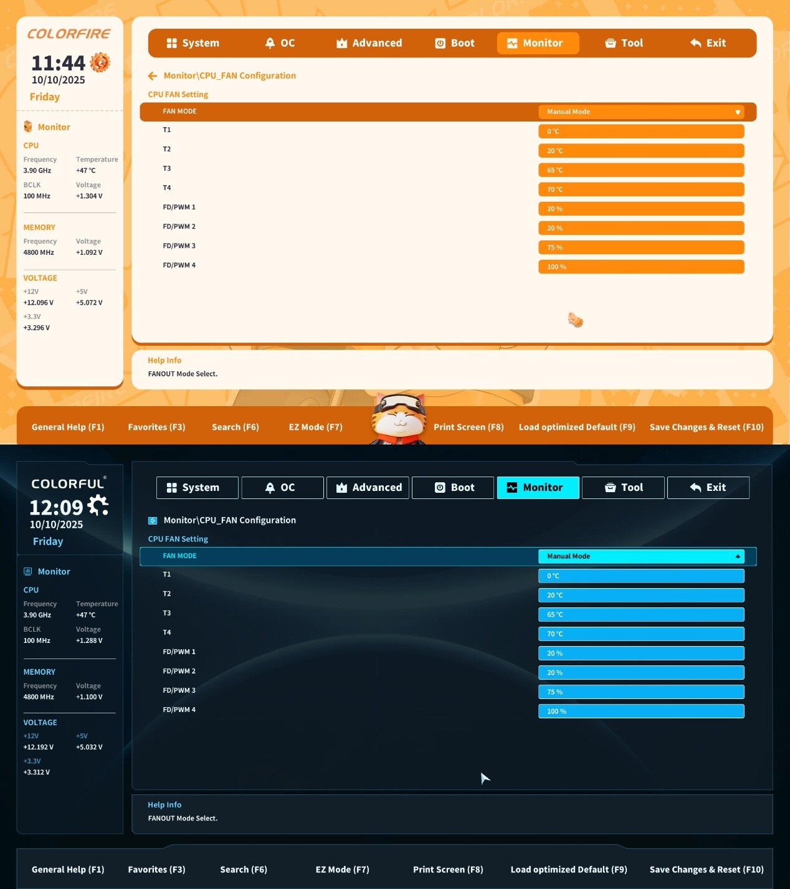The height and width of the screenshot is (889, 790).
Task: Open the FAN MODE dropdown in the orange BIOS
Action: point(640,112)
